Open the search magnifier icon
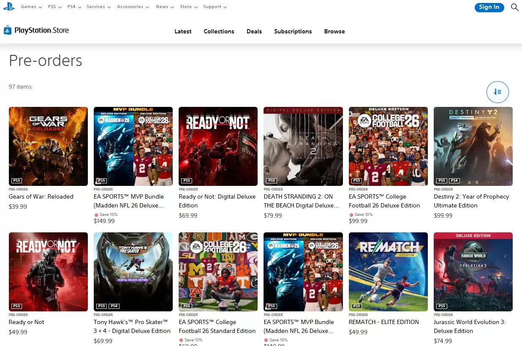 pos(514,7)
